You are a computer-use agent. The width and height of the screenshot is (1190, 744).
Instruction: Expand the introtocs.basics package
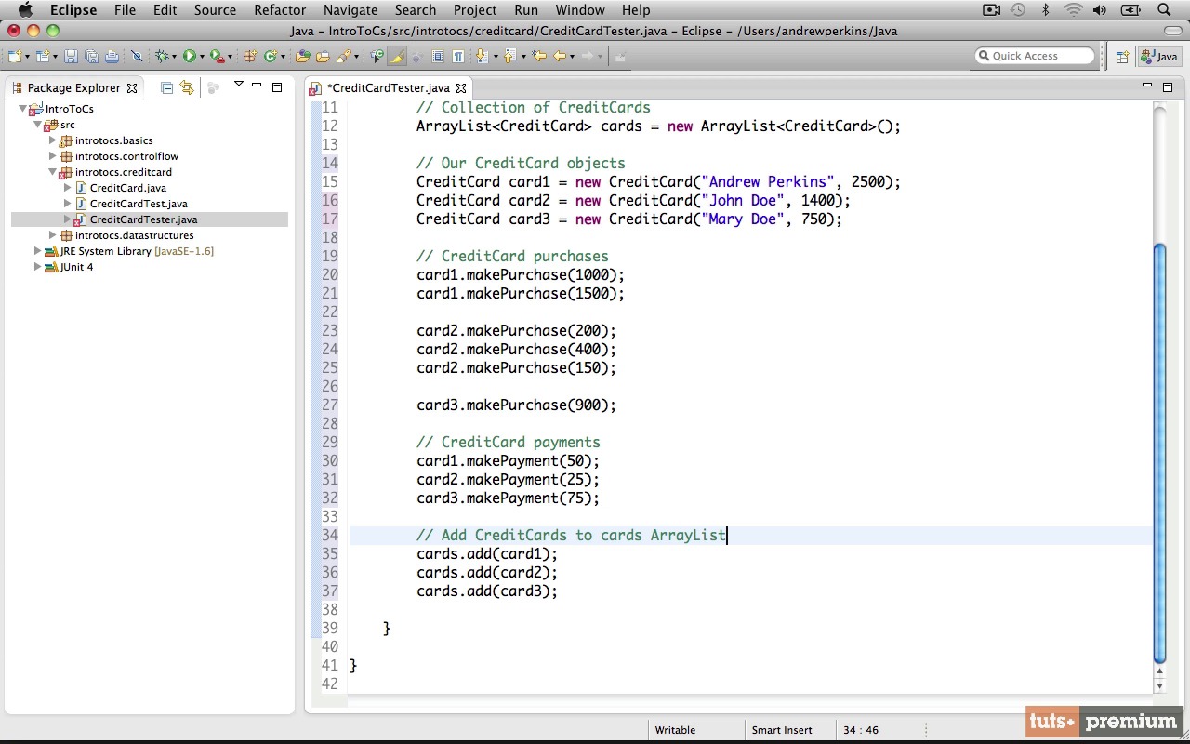53,140
